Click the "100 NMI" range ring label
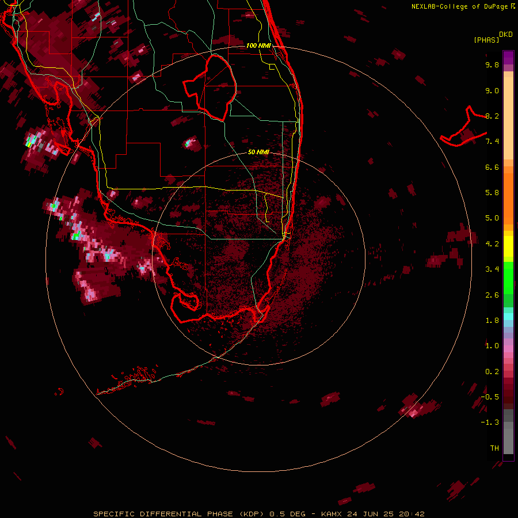 258,45
